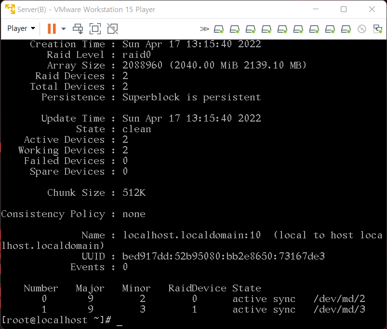Click the first hard disk device icon
Image resolution: width=387 pixels, height=329 pixels.
[219, 29]
